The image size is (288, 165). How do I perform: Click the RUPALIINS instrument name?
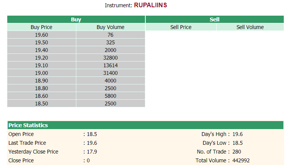[150, 5]
